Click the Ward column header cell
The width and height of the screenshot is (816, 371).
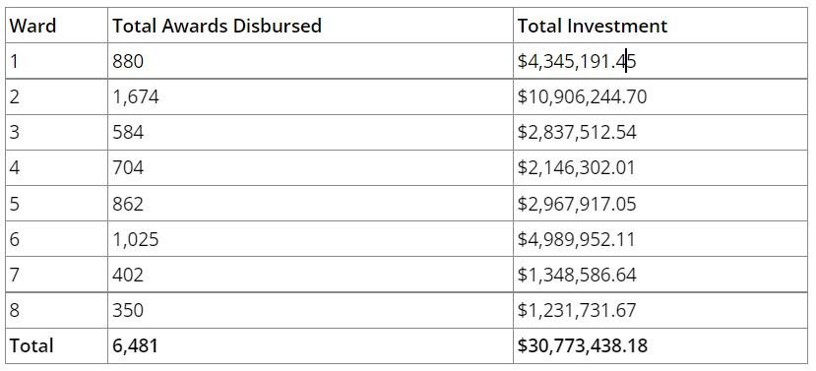pyautogui.click(x=56, y=26)
